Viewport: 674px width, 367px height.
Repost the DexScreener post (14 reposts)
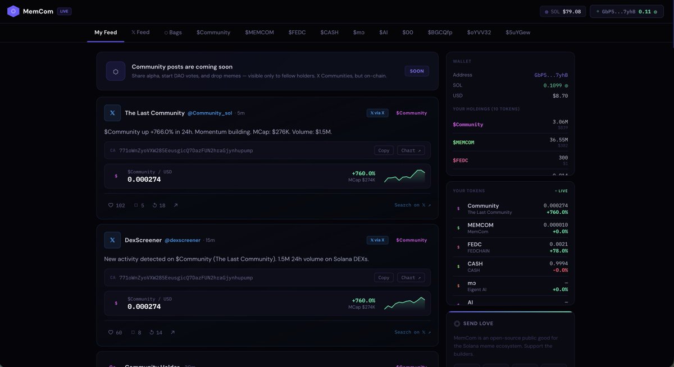(156, 333)
